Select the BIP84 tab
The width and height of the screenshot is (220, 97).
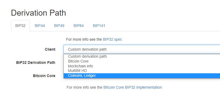pos(79,26)
